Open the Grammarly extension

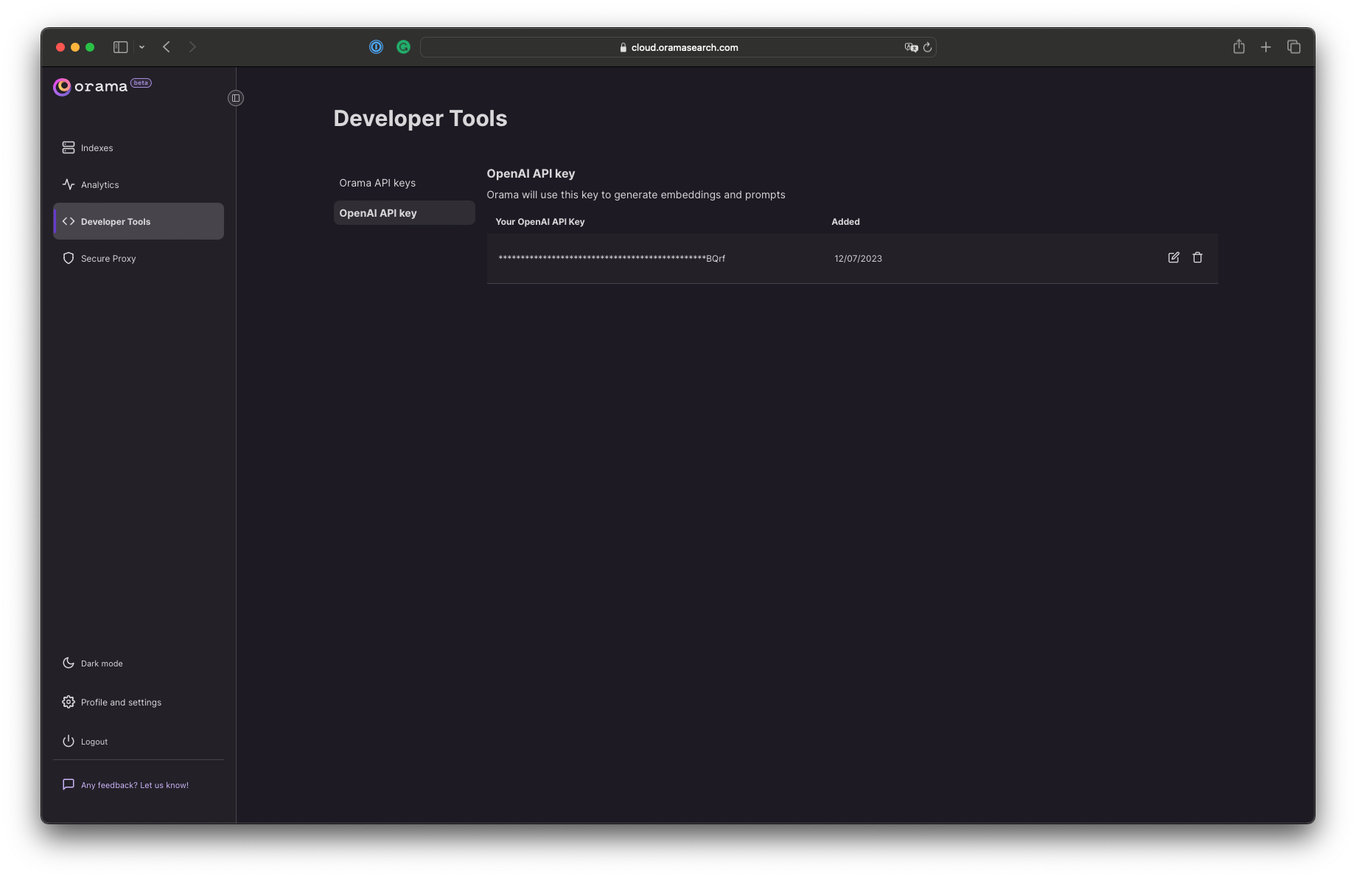click(x=403, y=47)
